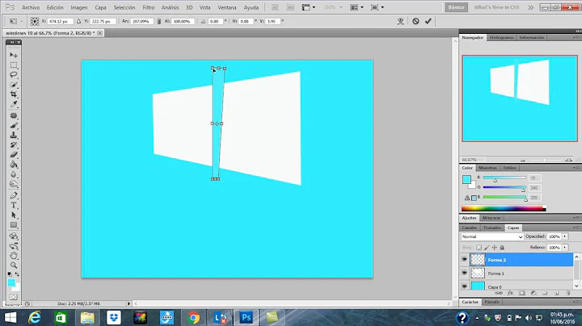Select the History Brush tool
582x326 pixels.
14,145
